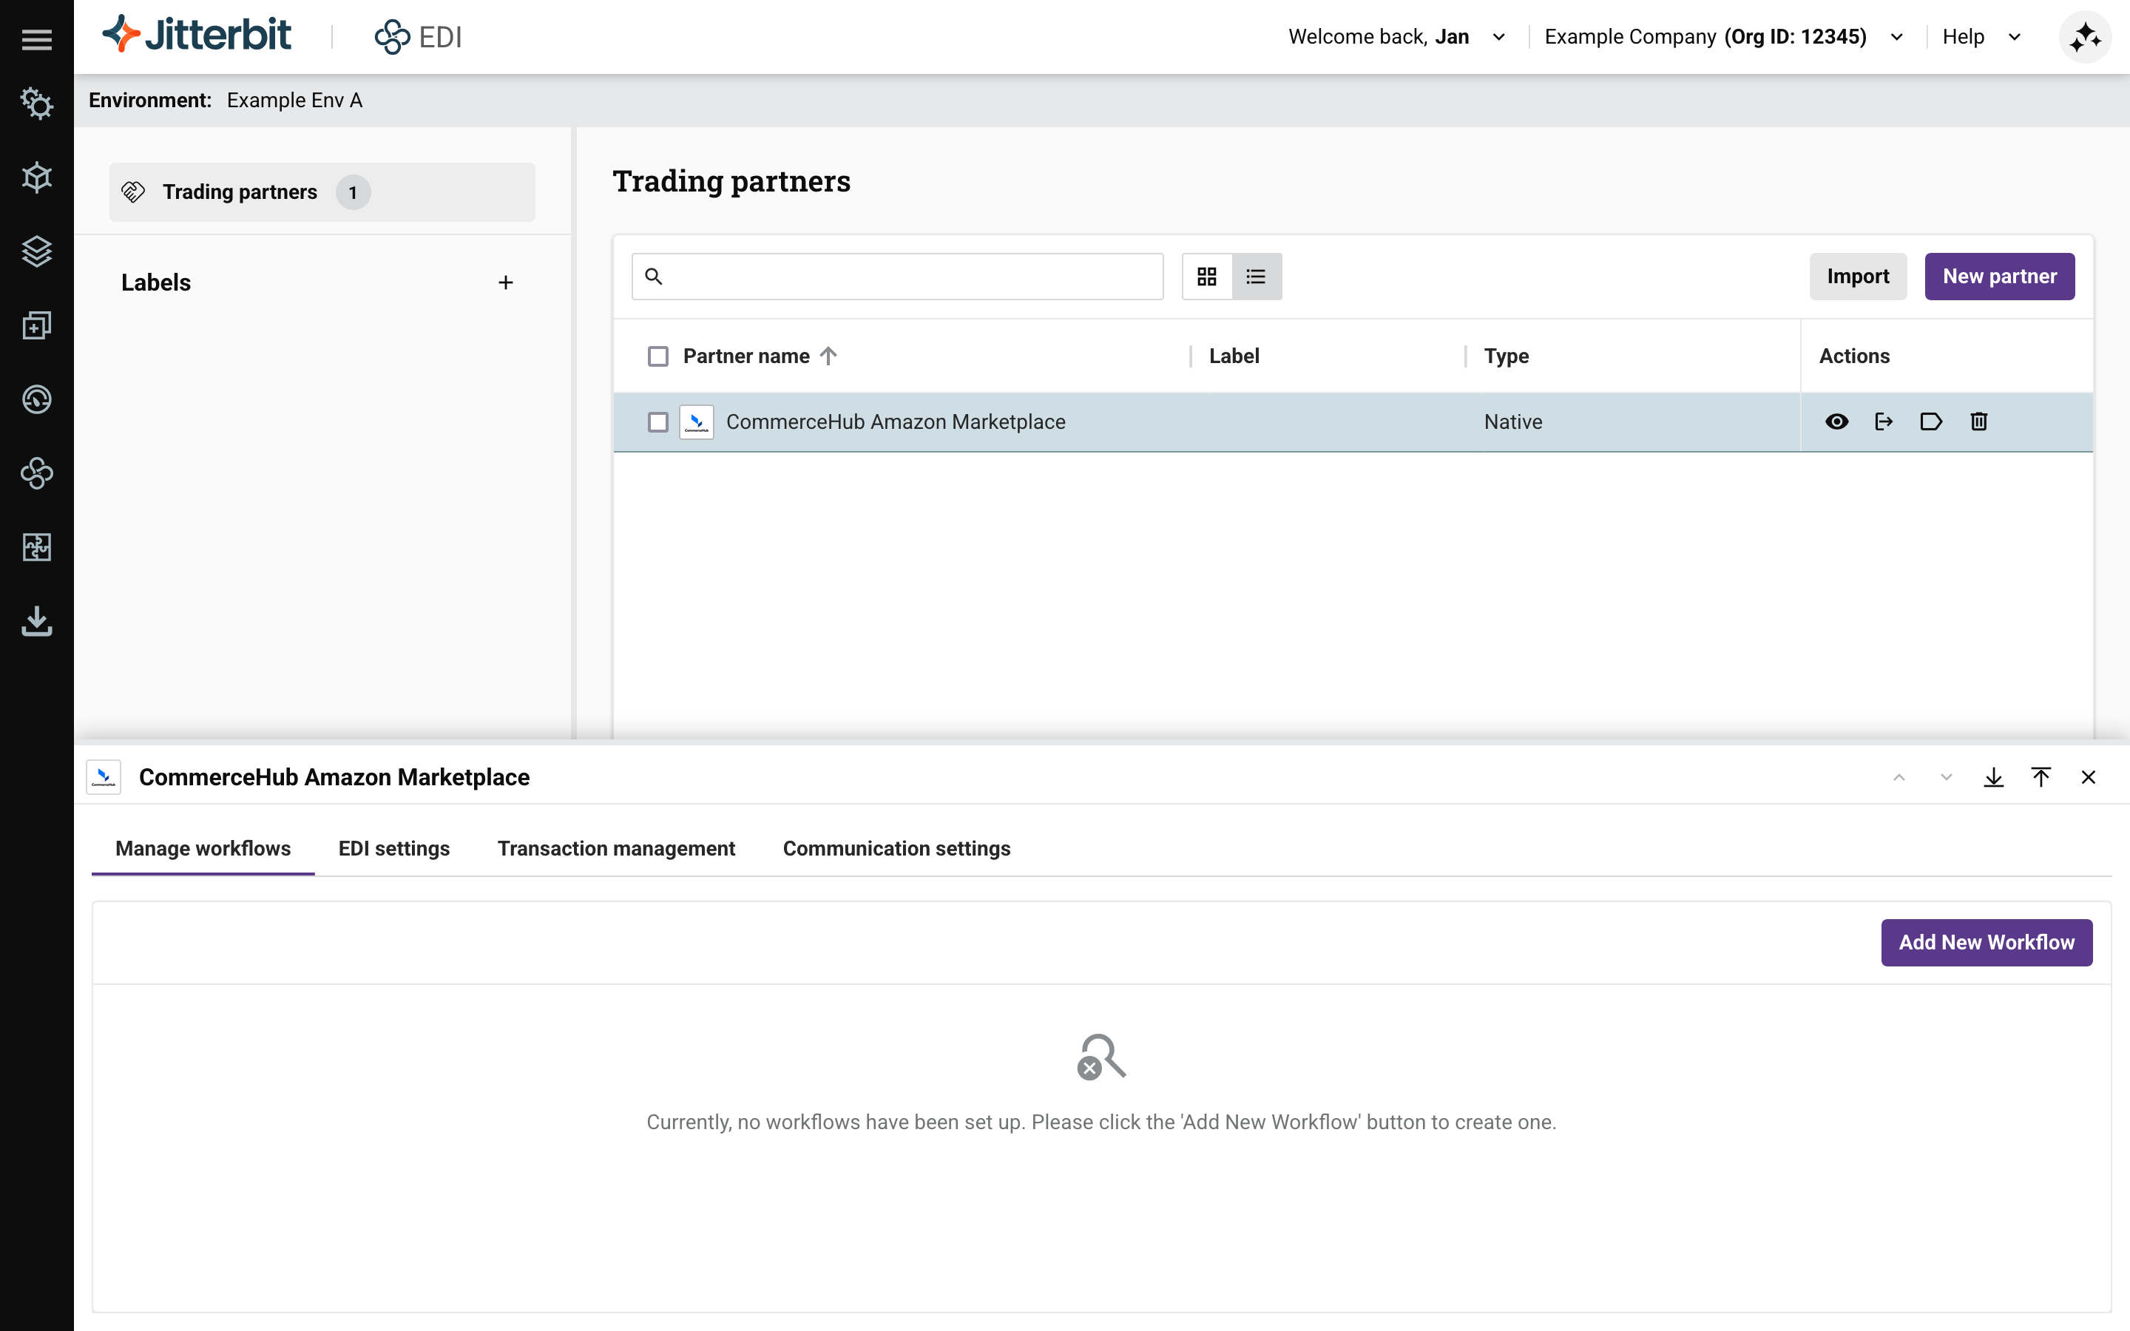Check the CommerceHub Amazon Marketplace row checkbox

[657, 421]
